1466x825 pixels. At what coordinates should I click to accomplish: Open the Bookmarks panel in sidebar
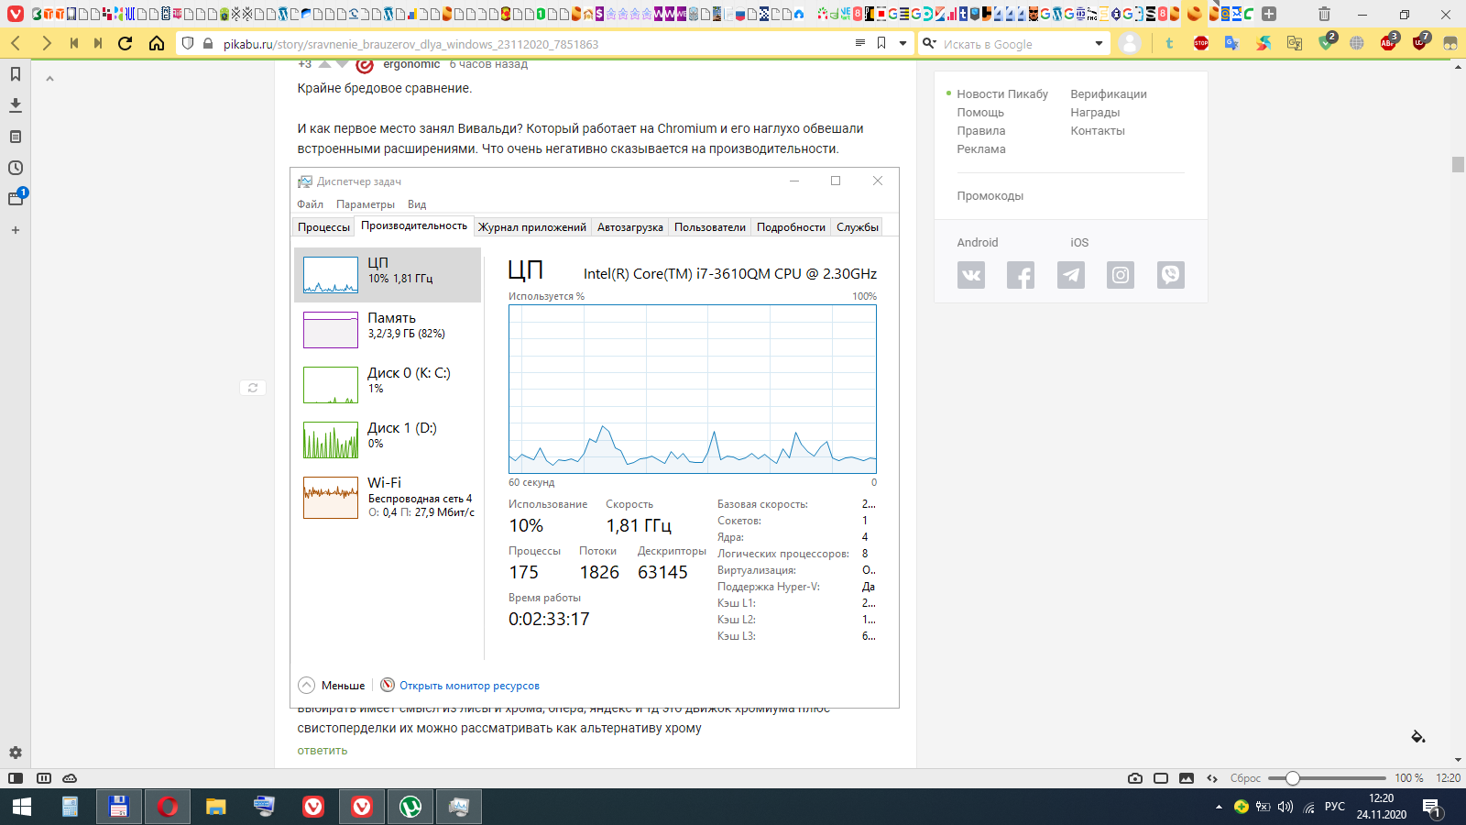point(15,74)
